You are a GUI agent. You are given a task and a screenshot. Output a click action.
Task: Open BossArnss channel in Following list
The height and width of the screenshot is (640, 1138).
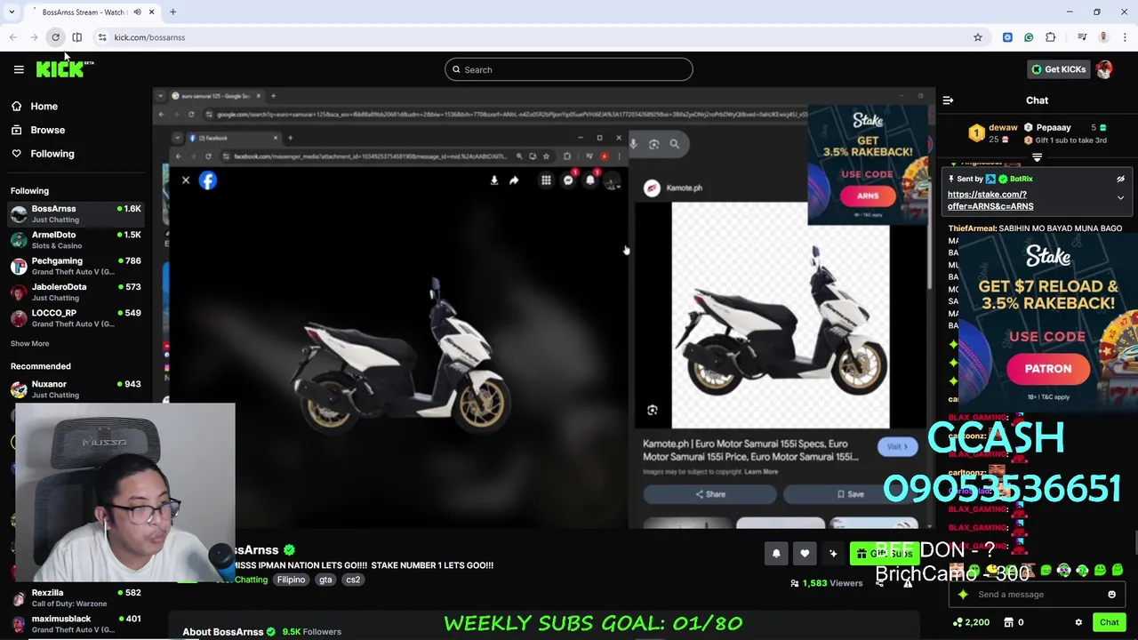point(76,213)
